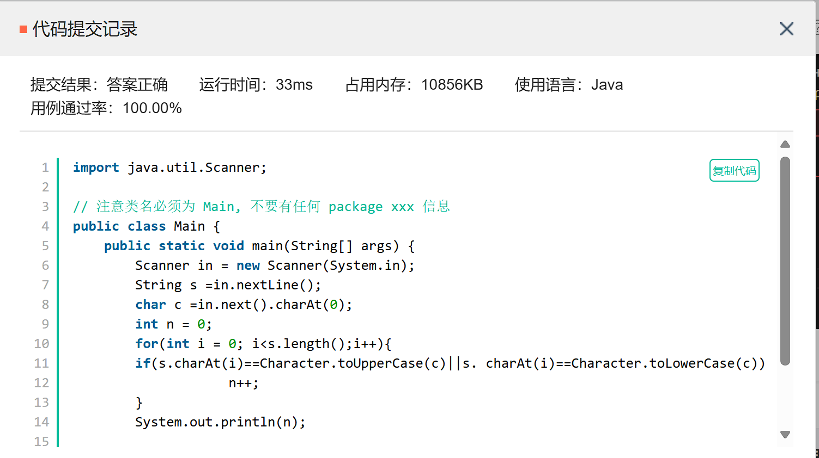Screen dimensions: 819x458
Task: Click the 运行时间 value showing 33ms
Action: [295, 85]
